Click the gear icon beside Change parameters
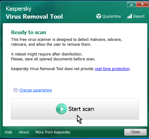Screen dimensions: 149x139 click(16, 90)
